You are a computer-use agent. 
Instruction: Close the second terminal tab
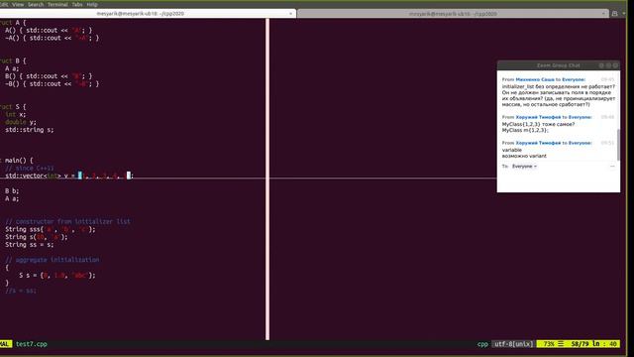(x=603, y=13)
